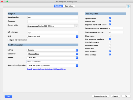Click the Restore Defaults button
Viewport: 133px width, 100px height.
coord(100,96)
